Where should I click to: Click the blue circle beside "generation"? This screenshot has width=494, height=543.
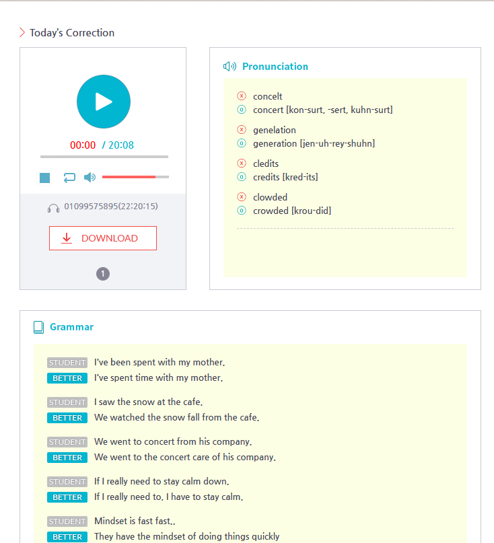point(242,143)
